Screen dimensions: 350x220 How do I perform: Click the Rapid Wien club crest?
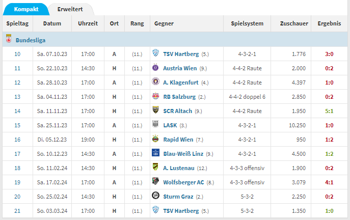[x=155, y=139]
